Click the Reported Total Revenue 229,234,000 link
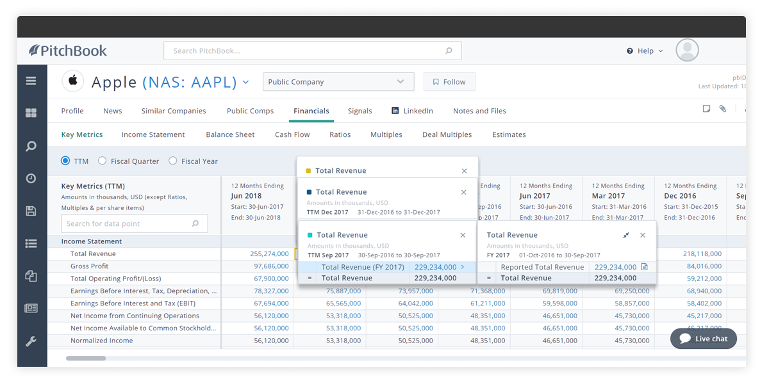This screenshot has width=769, height=388. coord(616,267)
